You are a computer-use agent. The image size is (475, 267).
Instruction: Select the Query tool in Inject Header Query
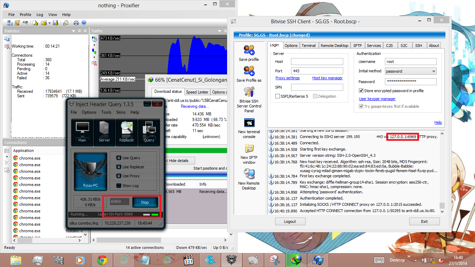click(x=149, y=132)
